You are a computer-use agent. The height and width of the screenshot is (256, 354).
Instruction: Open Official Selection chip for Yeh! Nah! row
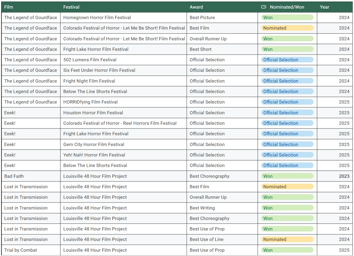287,155
